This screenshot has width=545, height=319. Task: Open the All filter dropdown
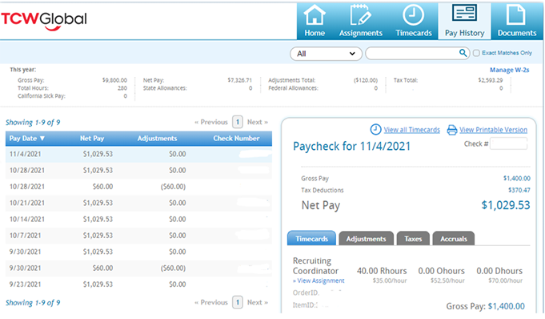click(x=326, y=54)
